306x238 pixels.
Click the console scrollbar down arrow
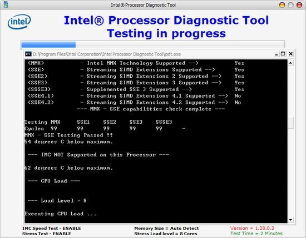(x=290, y=220)
